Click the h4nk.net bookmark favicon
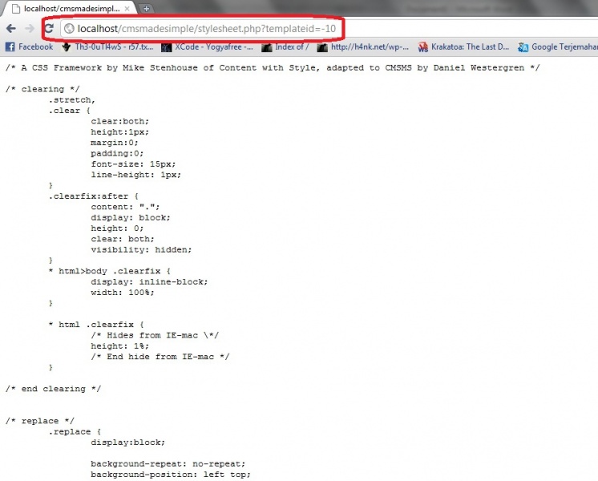This screenshot has width=598, height=481. point(322,47)
